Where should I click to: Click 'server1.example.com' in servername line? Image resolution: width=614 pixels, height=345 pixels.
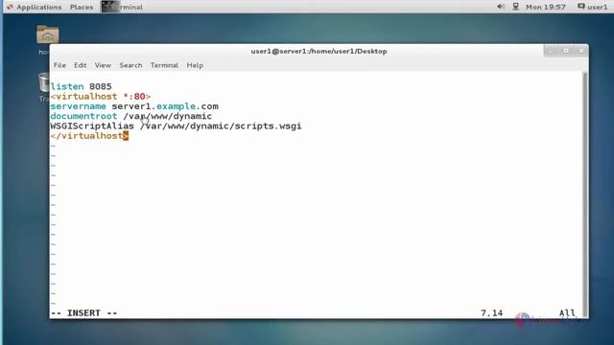165,106
